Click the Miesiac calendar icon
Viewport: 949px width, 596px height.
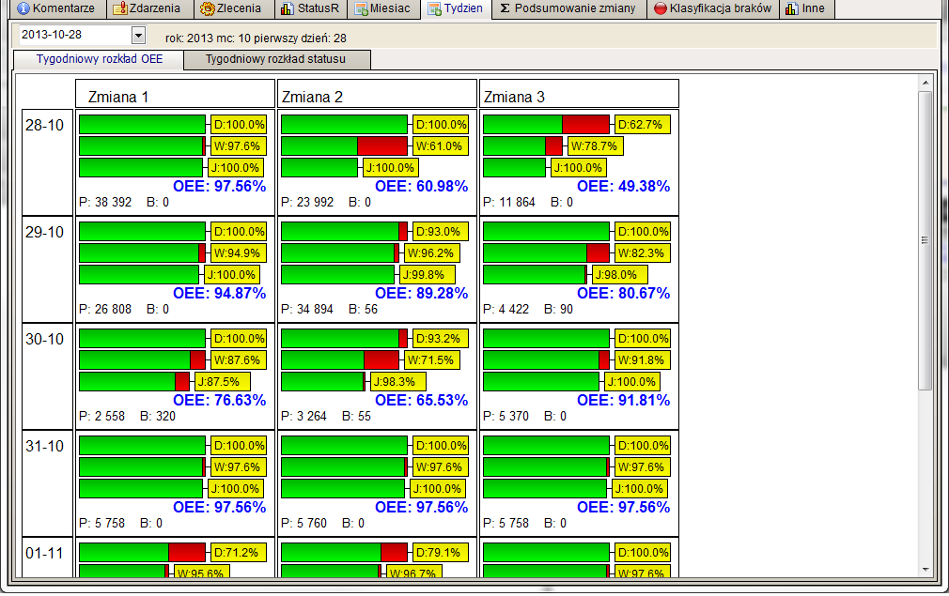(x=362, y=8)
